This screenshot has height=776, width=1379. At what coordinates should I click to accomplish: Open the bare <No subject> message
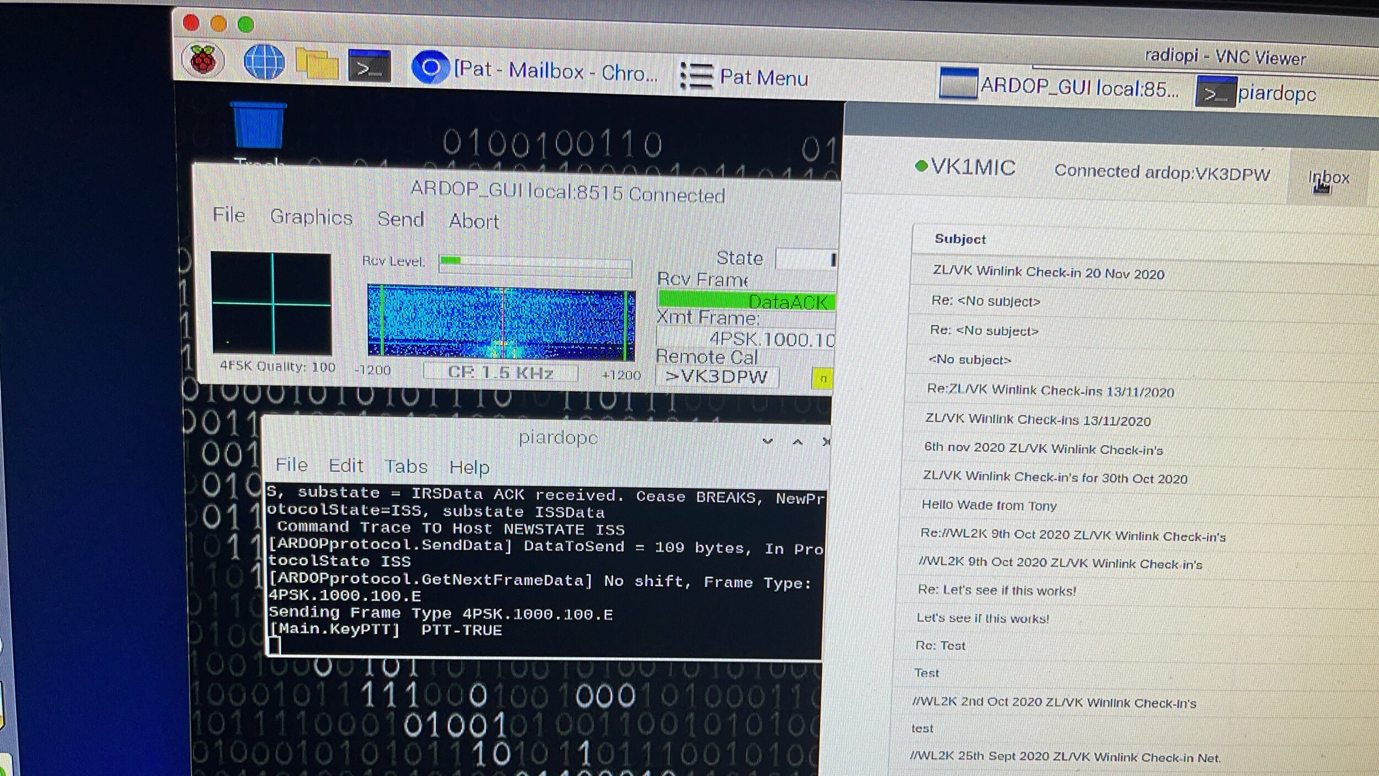coord(970,360)
